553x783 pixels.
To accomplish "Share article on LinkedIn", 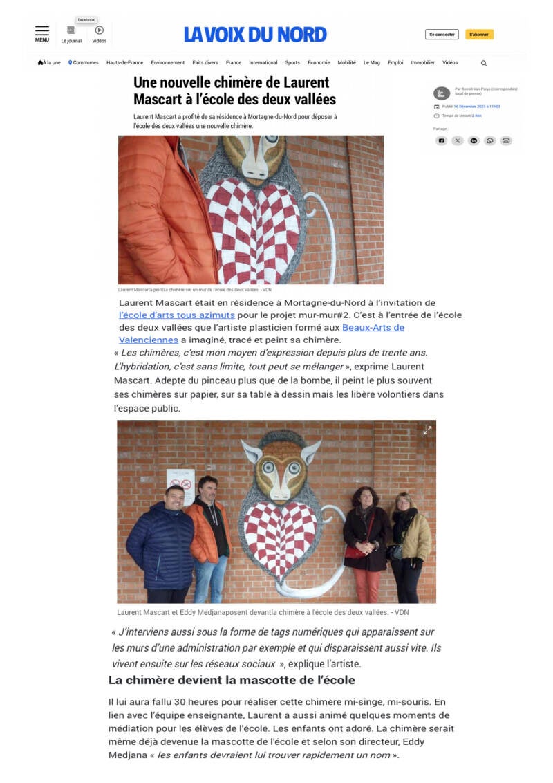I will [x=474, y=141].
